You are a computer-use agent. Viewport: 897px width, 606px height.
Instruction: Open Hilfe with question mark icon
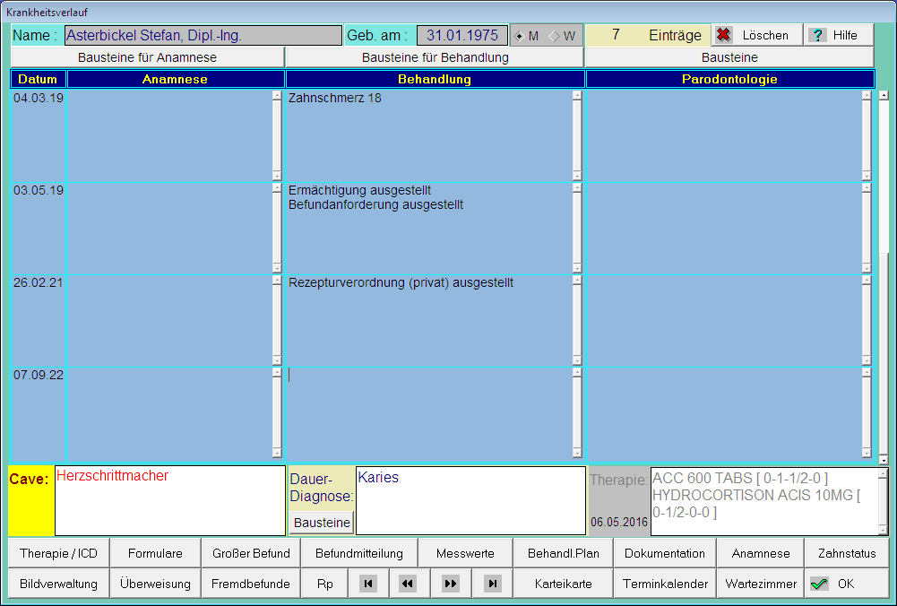pyautogui.click(x=837, y=35)
